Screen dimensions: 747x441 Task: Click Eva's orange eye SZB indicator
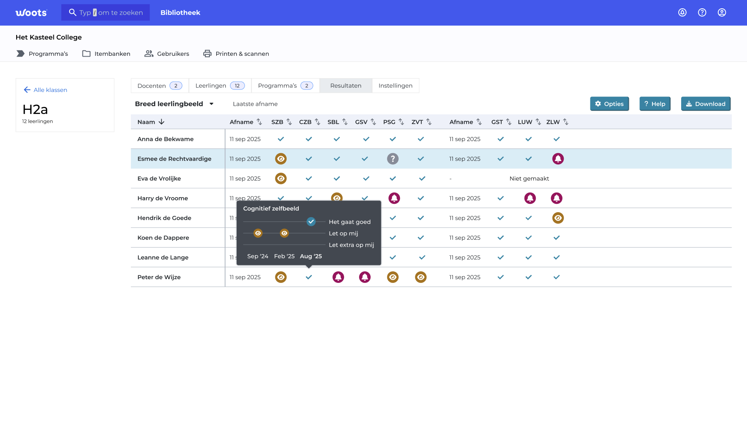coord(281,178)
